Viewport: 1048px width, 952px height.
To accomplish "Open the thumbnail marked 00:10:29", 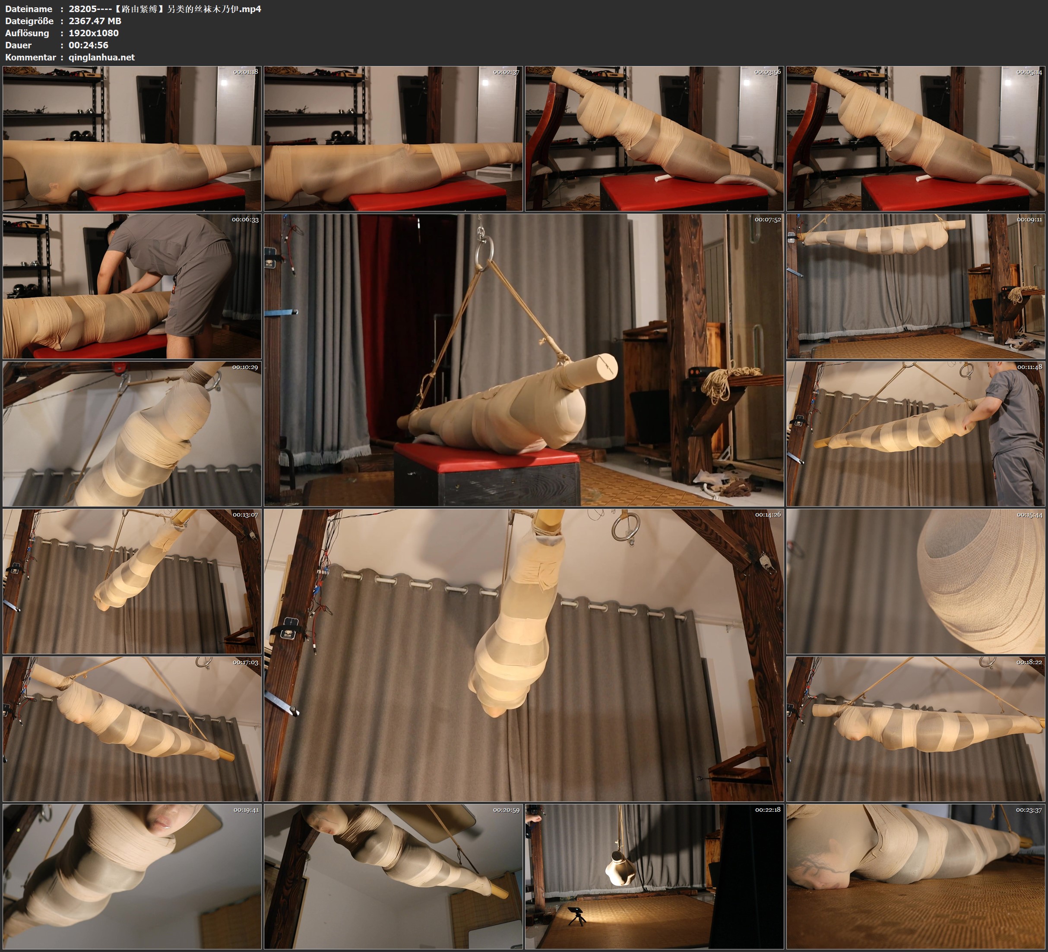I will (132, 434).
